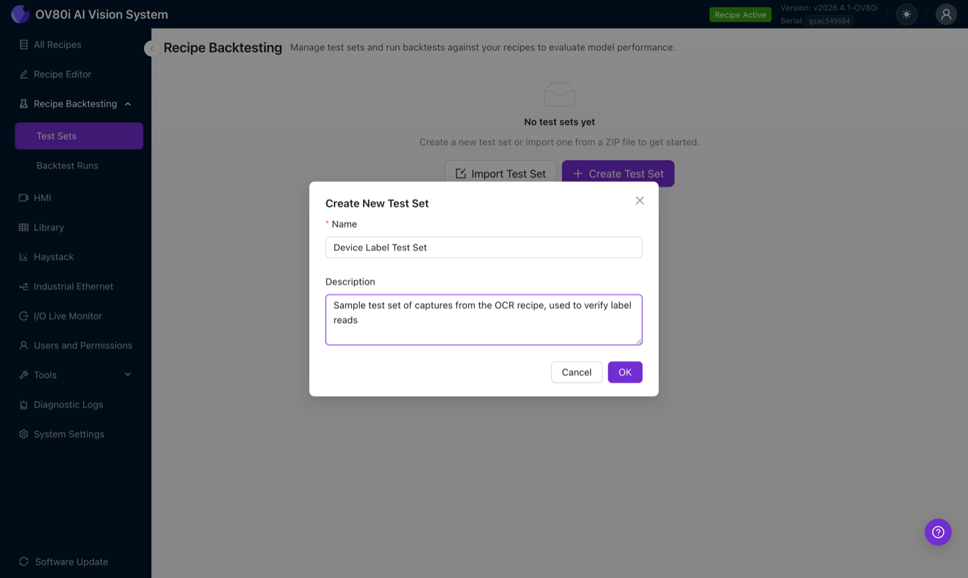Image resolution: width=968 pixels, height=578 pixels.
Task: Collapse the sidebar with the arrow handle
Action: pyautogui.click(x=151, y=48)
